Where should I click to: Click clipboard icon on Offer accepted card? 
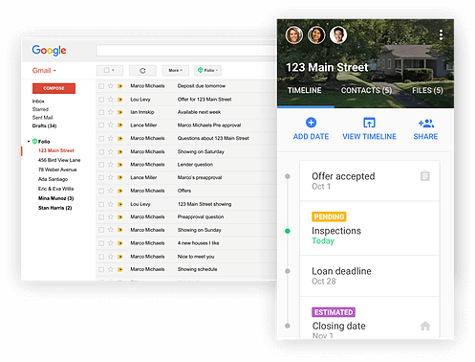point(425,176)
